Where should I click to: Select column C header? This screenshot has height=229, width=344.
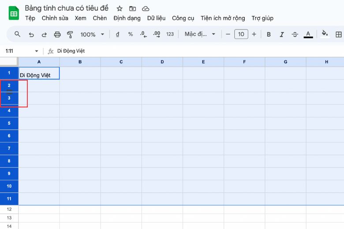click(121, 62)
